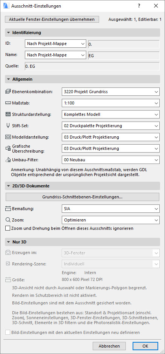This screenshot has width=165, height=354.
Task: Open the ID Nach Projekt-Mappe dropdown
Action: pos(55,44)
